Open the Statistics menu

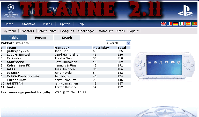pos(28,24)
